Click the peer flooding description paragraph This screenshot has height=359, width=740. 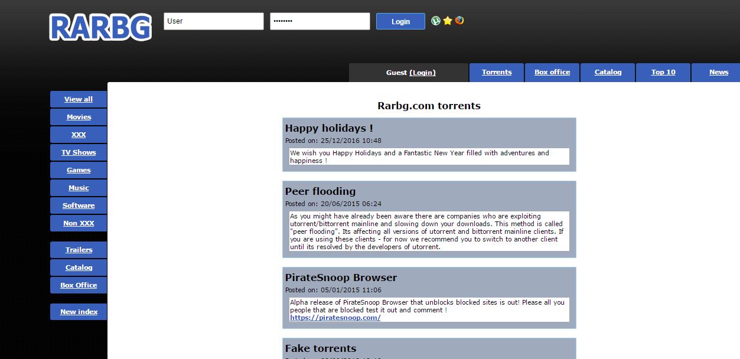(x=429, y=231)
